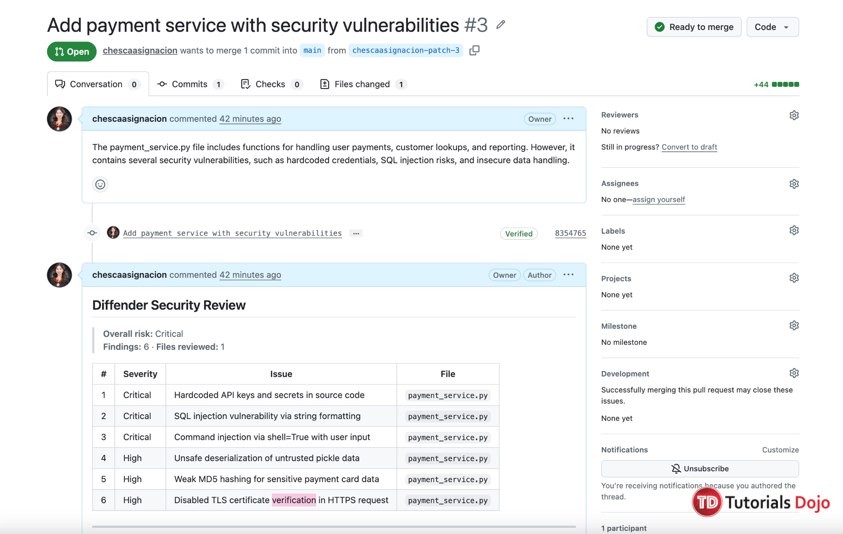Open the first comment's three-dot menu

click(568, 118)
